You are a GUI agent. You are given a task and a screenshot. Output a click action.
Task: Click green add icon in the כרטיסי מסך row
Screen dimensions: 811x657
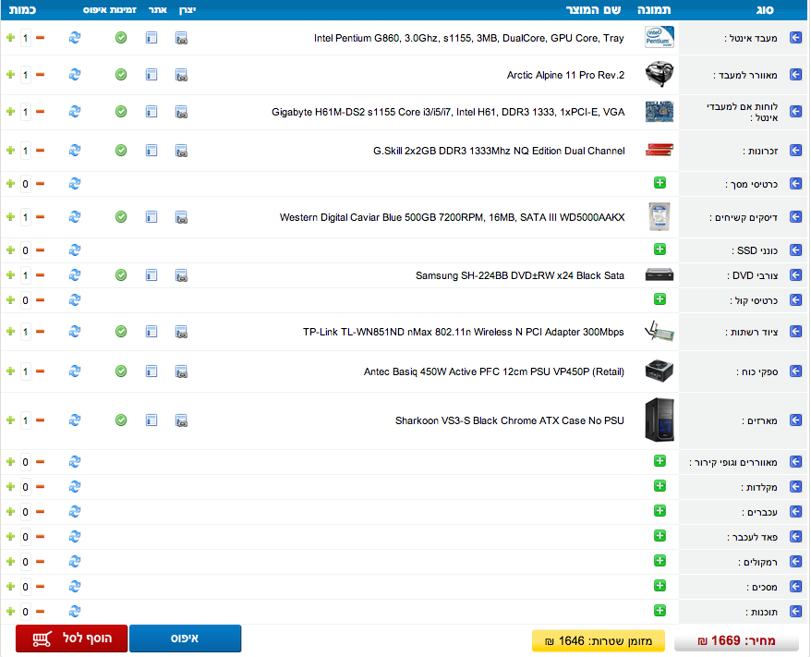(660, 183)
